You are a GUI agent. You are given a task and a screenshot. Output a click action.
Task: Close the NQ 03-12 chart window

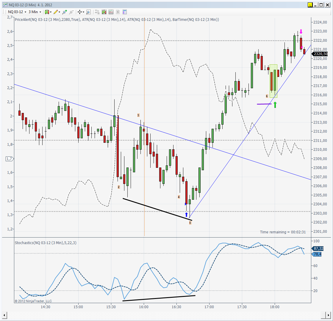327,5
